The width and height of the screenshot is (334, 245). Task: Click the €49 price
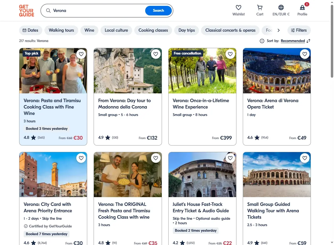302,138
